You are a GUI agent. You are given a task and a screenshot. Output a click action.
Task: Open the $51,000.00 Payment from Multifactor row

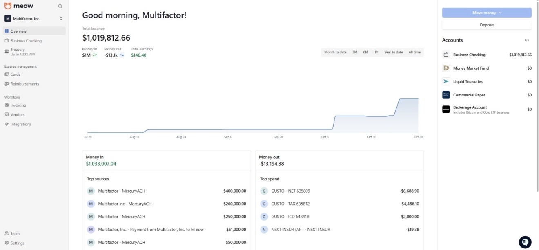tap(167, 229)
